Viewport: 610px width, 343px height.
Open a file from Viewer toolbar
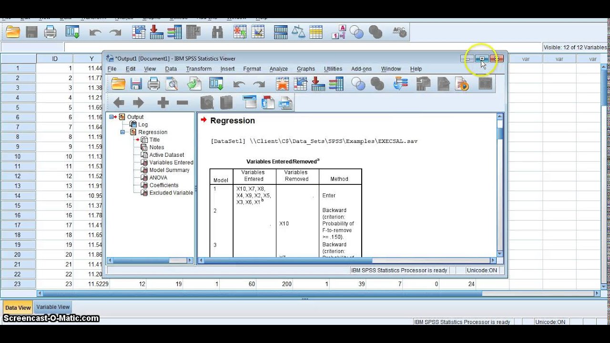(x=118, y=84)
